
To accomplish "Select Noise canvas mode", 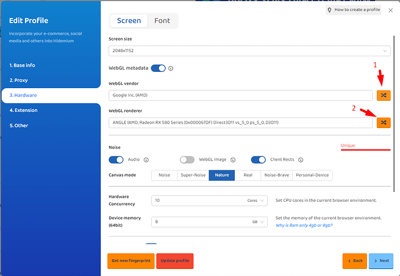I will [x=164, y=175].
